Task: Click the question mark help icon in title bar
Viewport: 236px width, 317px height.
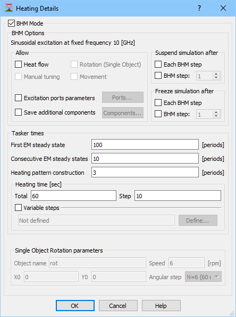Action: (x=199, y=9)
